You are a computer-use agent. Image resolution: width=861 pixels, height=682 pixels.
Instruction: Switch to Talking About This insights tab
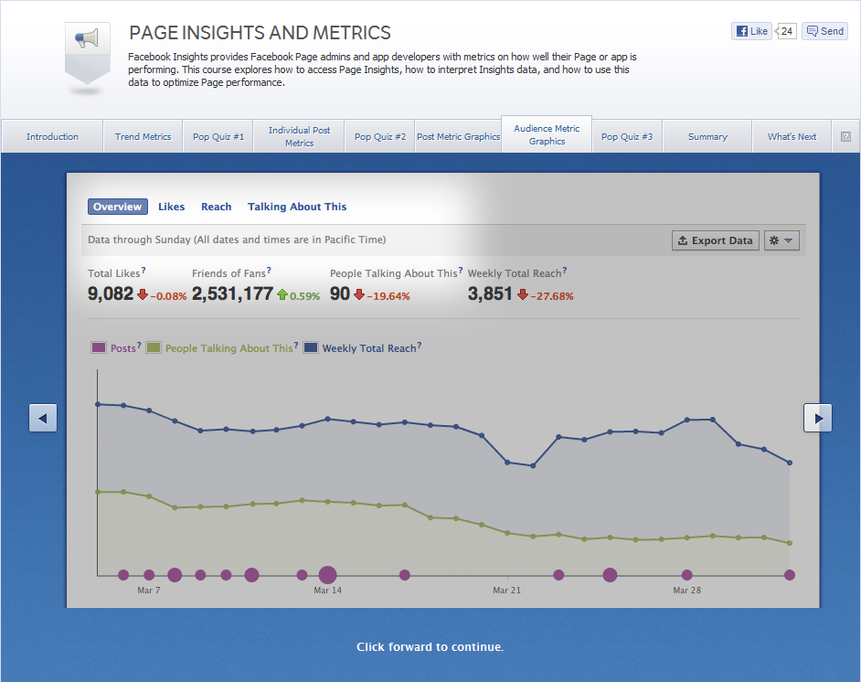(x=297, y=207)
